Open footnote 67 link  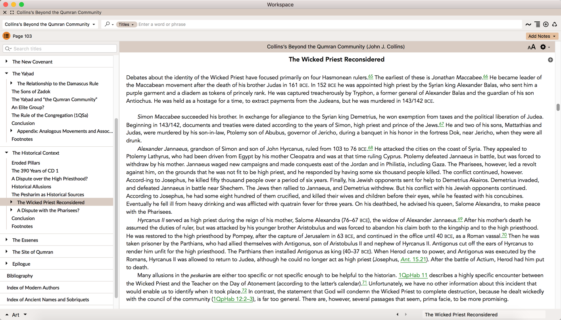[442, 124]
